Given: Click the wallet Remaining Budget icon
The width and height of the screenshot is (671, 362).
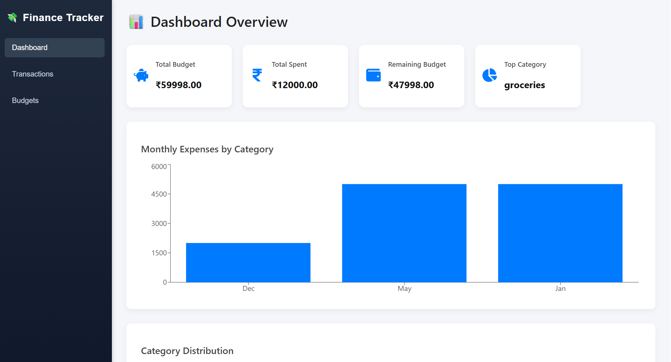Looking at the screenshot, I should [373, 75].
